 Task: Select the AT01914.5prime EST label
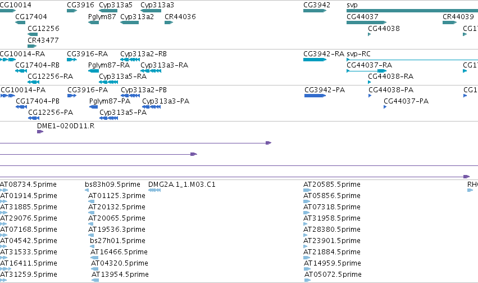(28, 196)
